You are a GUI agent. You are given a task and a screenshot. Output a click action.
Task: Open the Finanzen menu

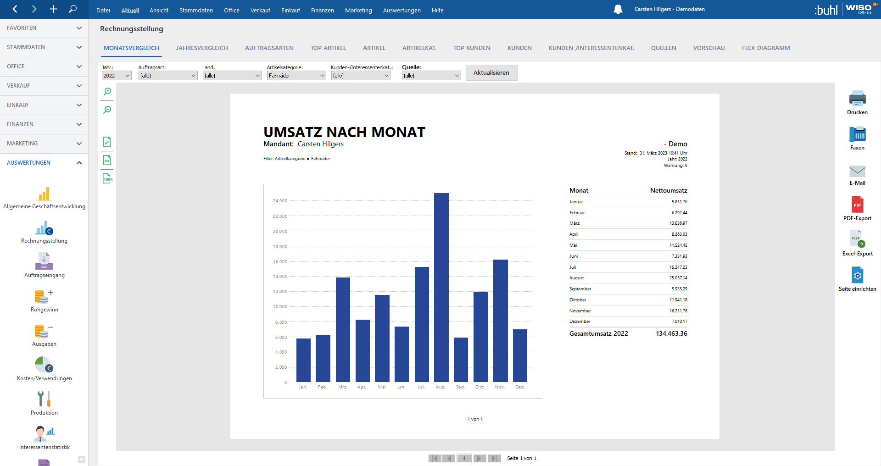322,10
